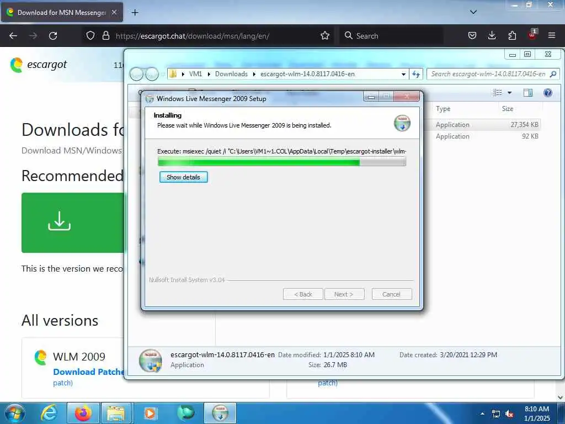The height and width of the screenshot is (424, 565).
Task: Expand the arrow after VM1 breadcrumb
Action: pos(209,74)
